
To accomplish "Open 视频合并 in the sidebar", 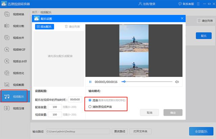I will click(15, 38).
